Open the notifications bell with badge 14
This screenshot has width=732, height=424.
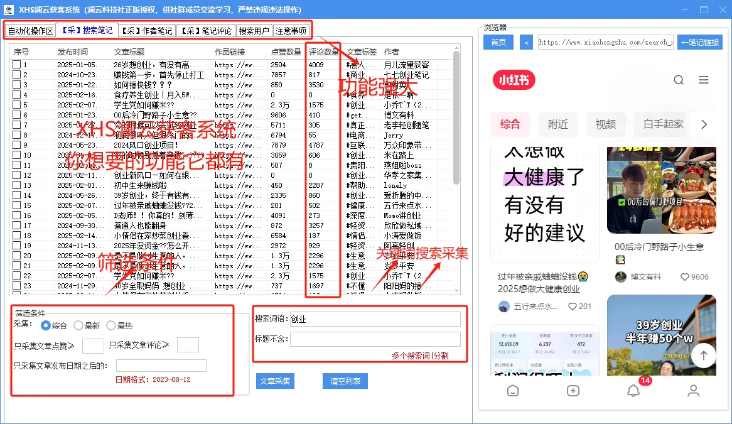coord(633,390)
